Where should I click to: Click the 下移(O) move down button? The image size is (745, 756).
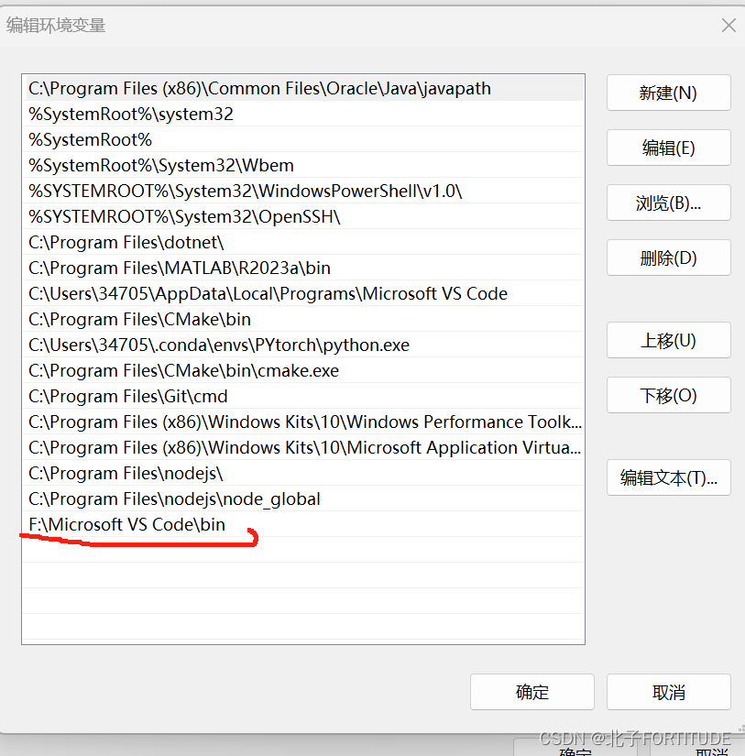pos(668,395)
